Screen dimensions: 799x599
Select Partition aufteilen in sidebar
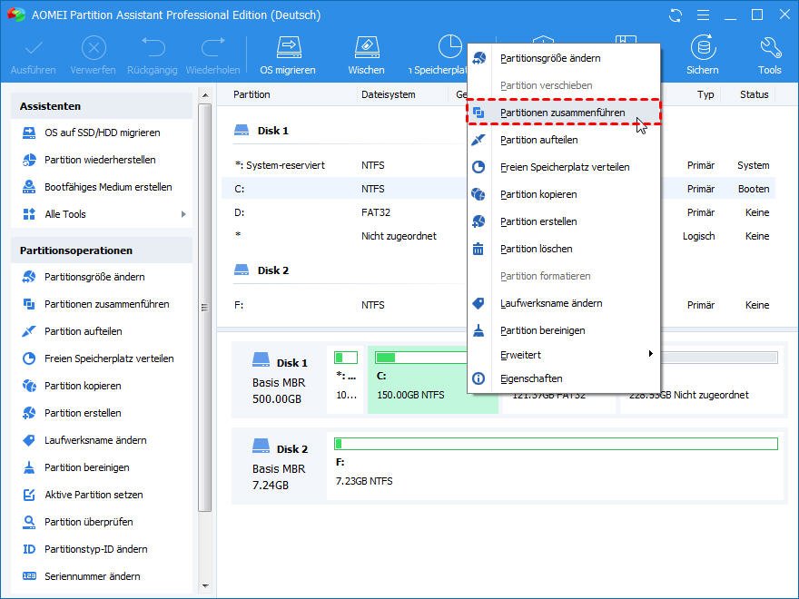tap(83, 331)
